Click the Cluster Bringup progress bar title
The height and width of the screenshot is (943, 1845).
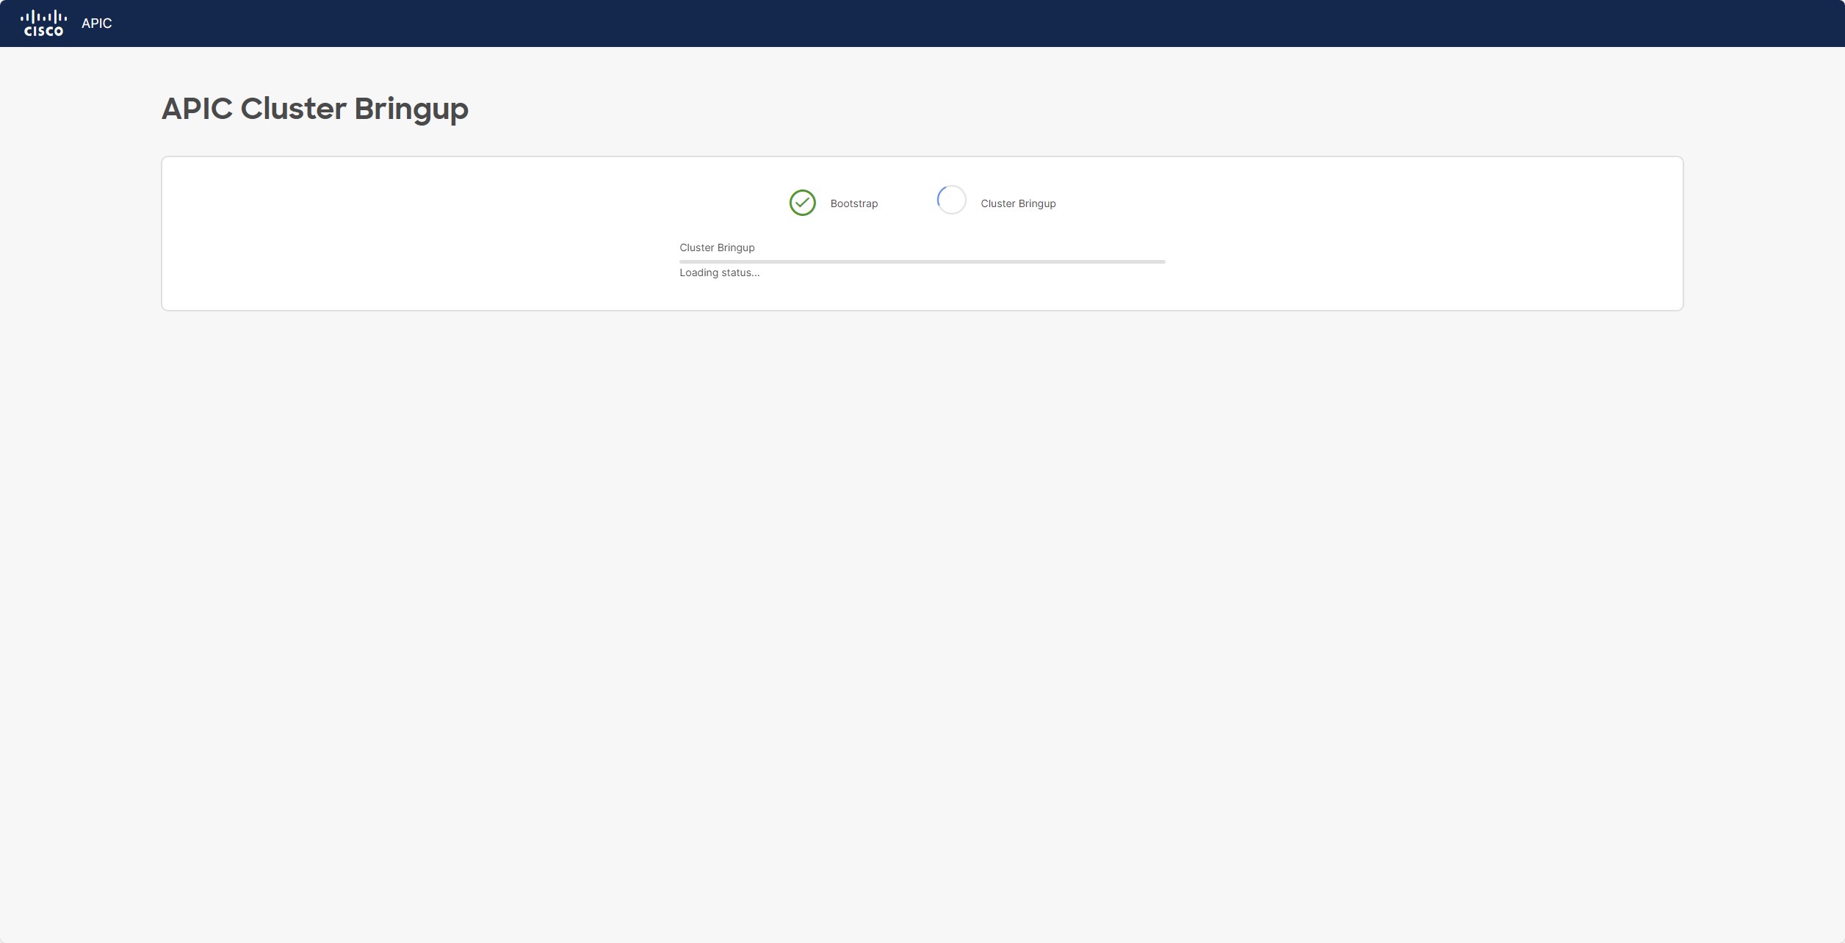(x=716, y=248)
